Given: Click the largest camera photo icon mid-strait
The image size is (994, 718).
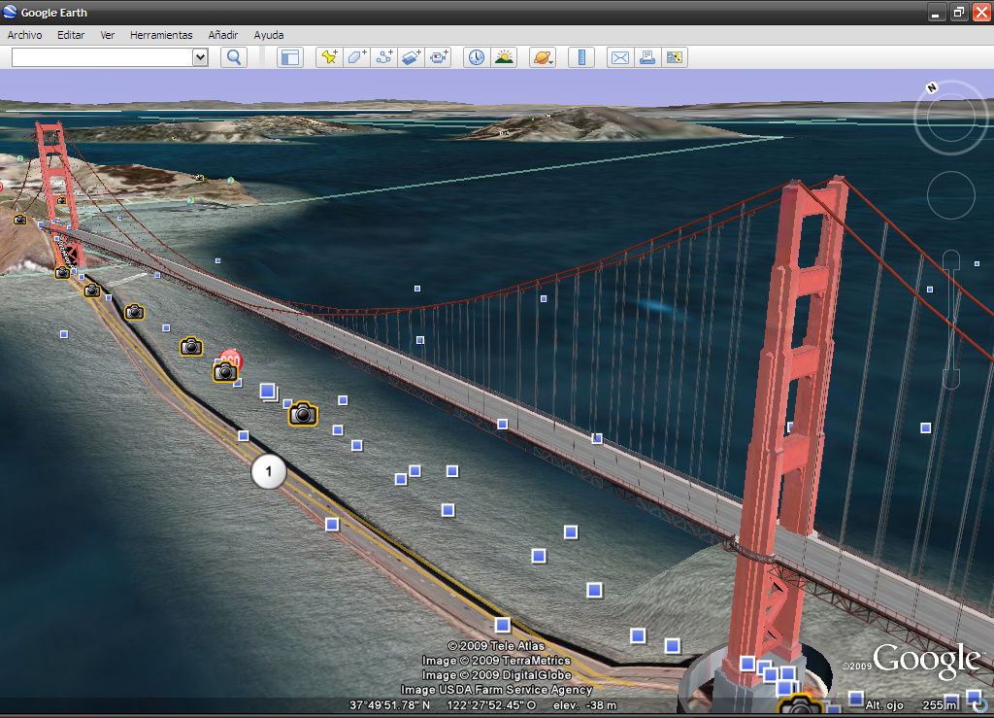Looking at the screenshot, I should click(x=303, y=414).
